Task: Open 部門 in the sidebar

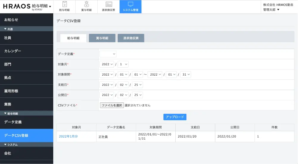Action: (26, 64)
